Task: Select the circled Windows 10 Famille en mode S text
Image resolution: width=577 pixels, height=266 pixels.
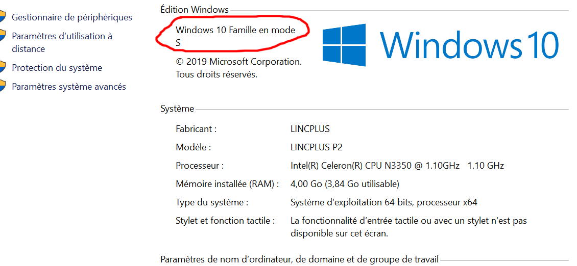Action: point(235,36)
